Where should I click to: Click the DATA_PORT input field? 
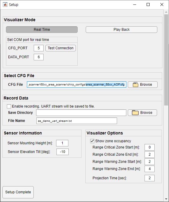pyautogui.click(x=39, y=57)
